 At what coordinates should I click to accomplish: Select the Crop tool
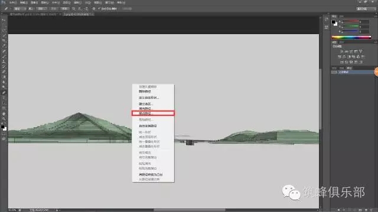coord(4,41)
